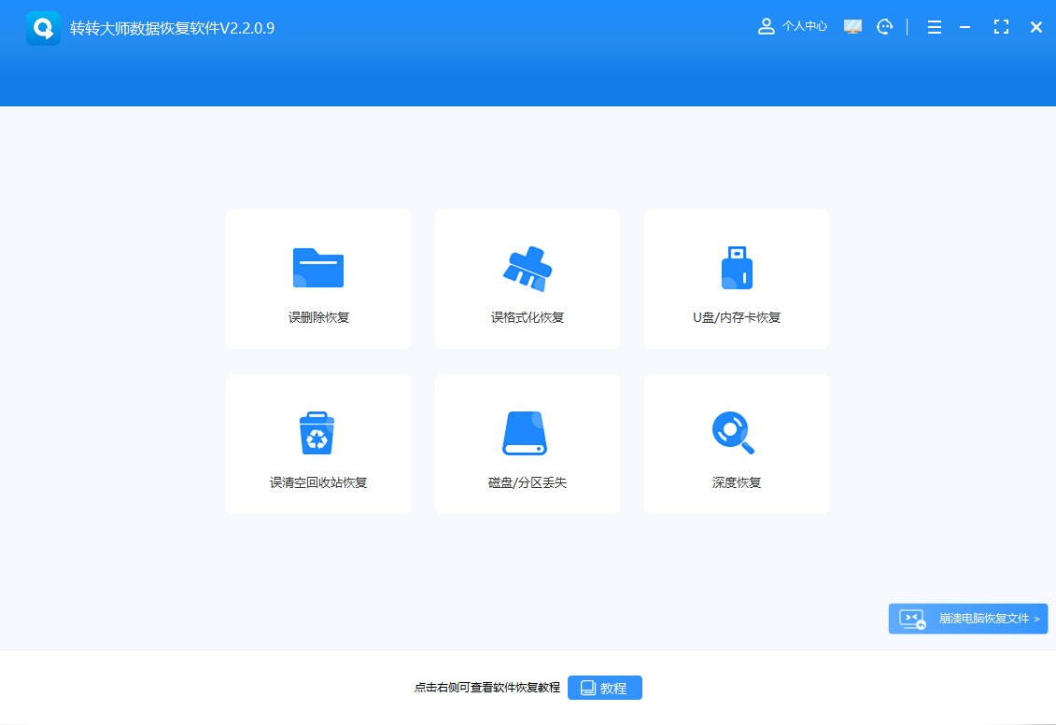Open 误删除恢复 folder icon

pyautogui.click(x=317, y=268)
